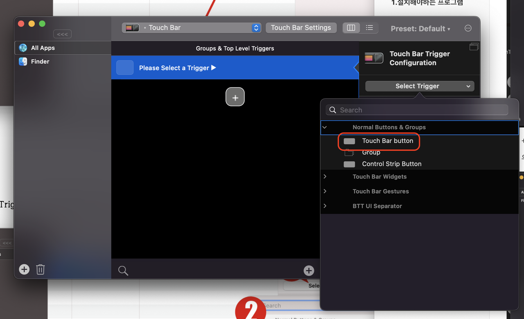This screenshot has width=524, height=319.
Task: Focus the trigger Search field
Action: tap(417, 110)
